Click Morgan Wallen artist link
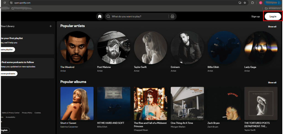Image resolution: width=283 pixels, height=134 pixels. coord(178,127)
